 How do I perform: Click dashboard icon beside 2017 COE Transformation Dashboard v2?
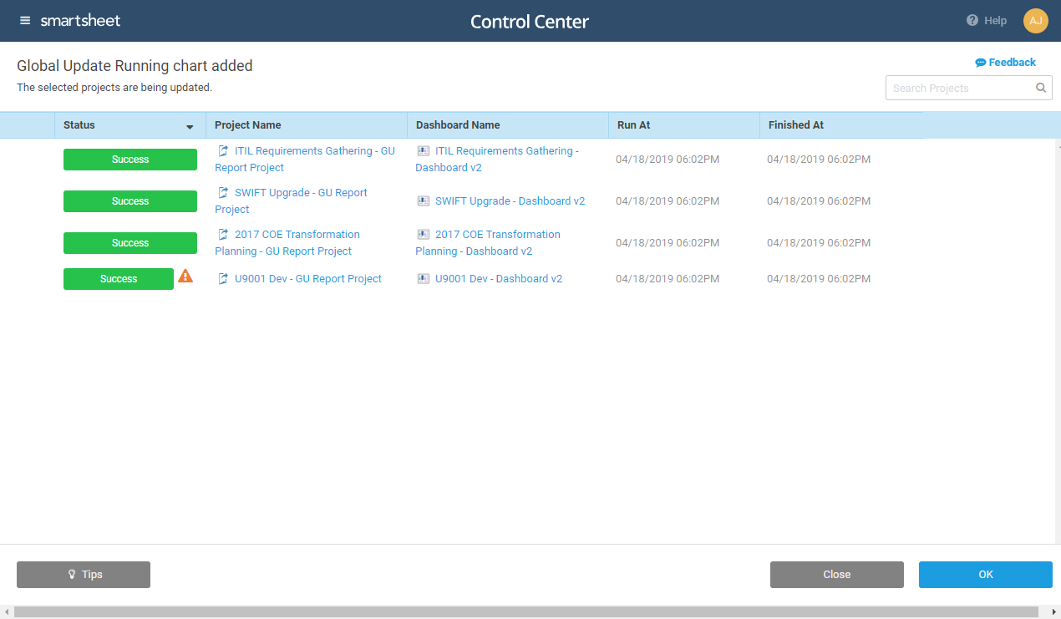[x=424, y=235]
